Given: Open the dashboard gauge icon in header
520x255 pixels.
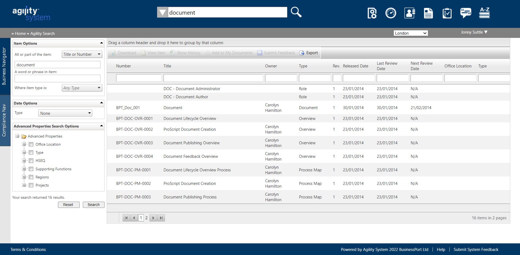Looking at the screenshot, I should point(391,13).
